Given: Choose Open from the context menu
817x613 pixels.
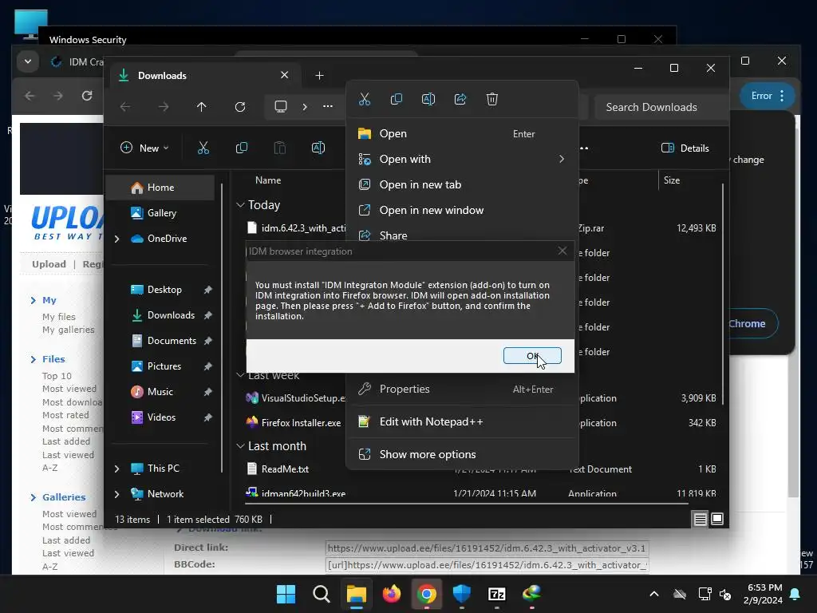Looking at the screenshot, I should 462,133.
